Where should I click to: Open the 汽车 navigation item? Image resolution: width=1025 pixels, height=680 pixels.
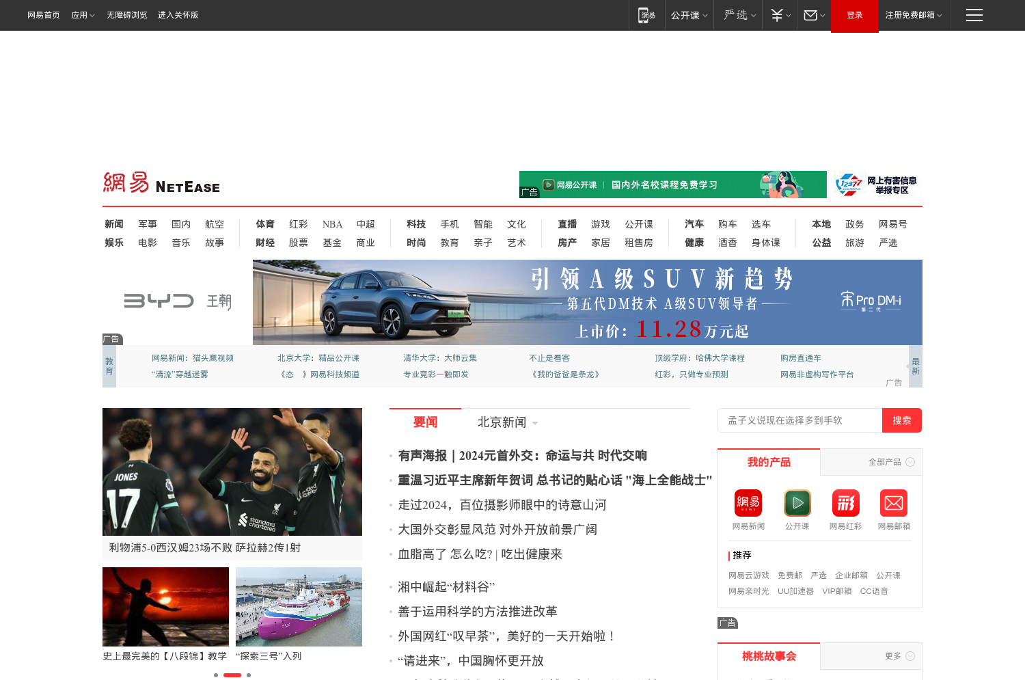694,224
